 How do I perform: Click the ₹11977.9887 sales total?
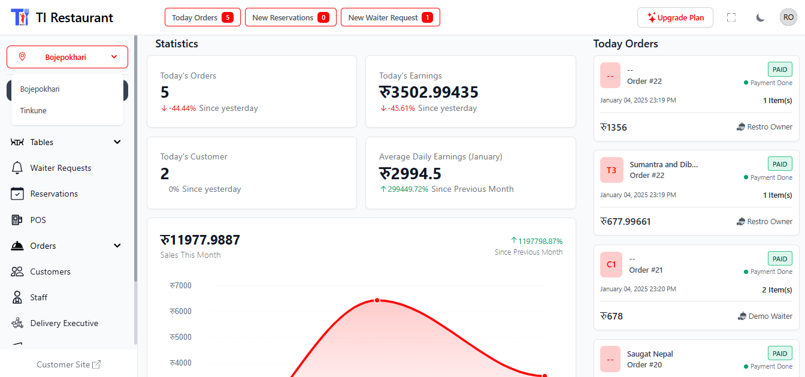200,240
